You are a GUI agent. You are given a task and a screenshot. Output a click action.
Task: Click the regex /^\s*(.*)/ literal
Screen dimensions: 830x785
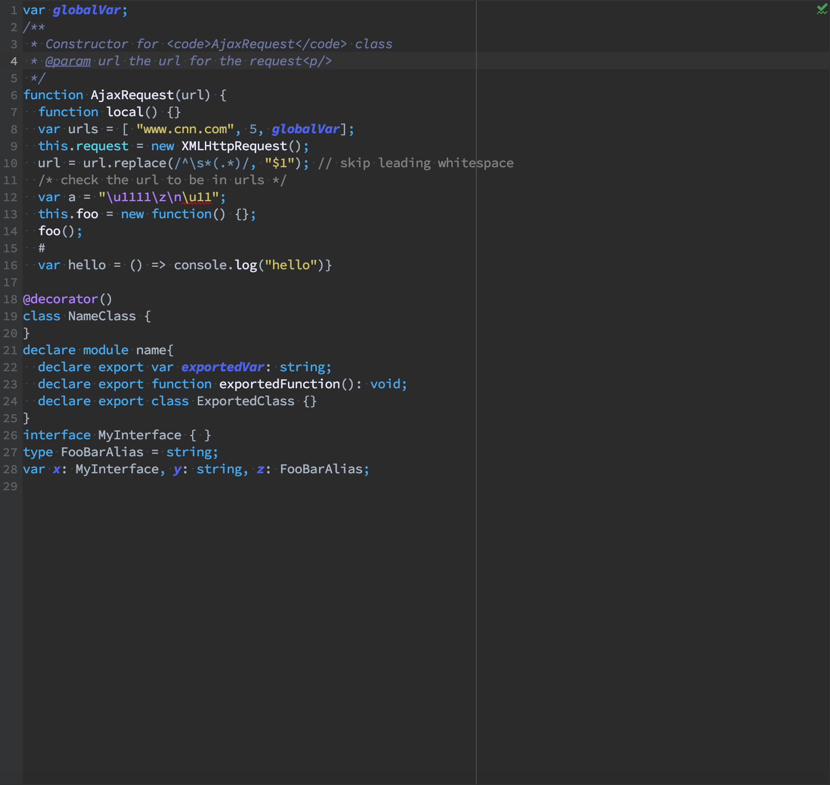[212, 163]
